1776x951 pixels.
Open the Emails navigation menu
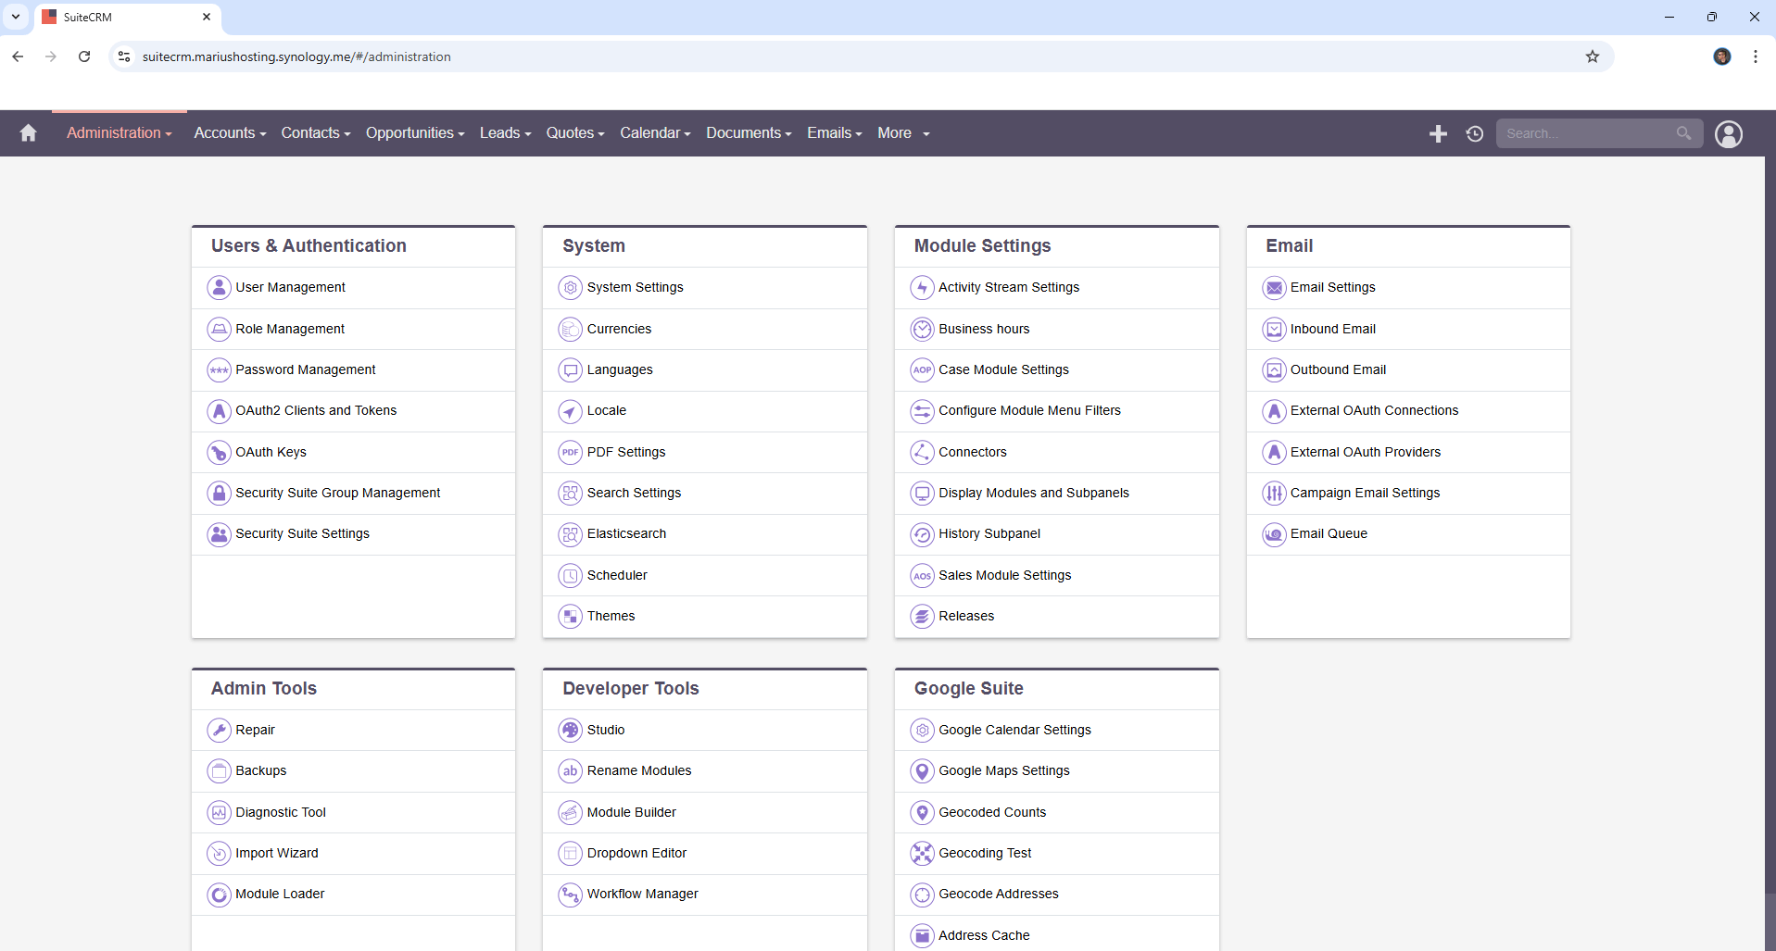pyautogui.click(x=835, y=133)
